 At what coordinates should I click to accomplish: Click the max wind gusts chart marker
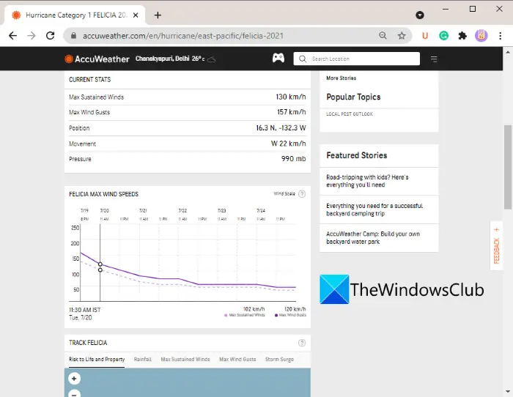[100, 264]
